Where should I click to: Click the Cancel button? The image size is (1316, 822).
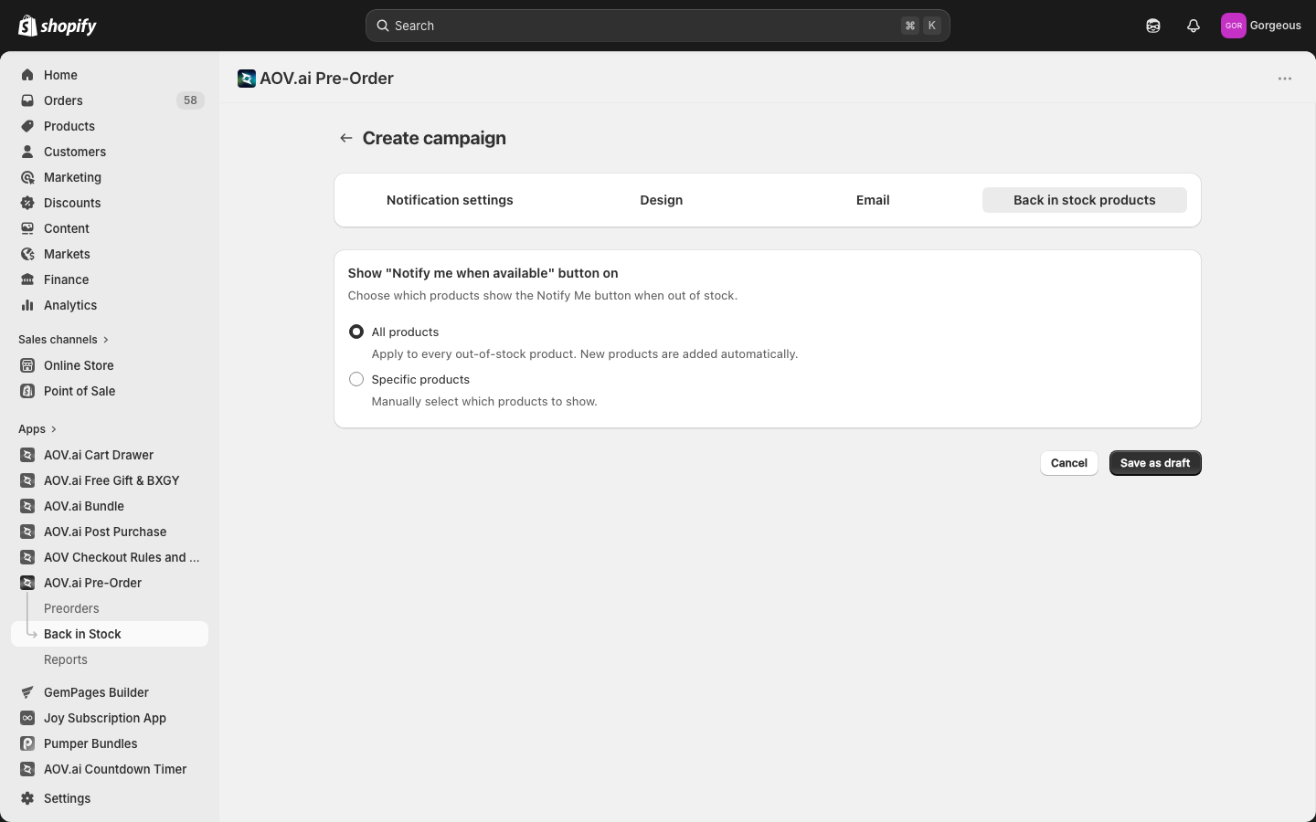[1069, 463]
